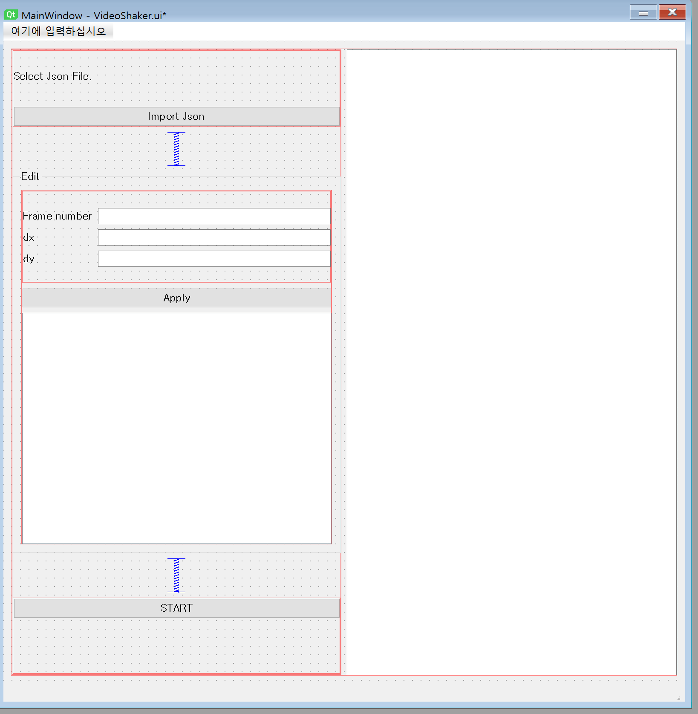Click the dx input field

point(214,237)
